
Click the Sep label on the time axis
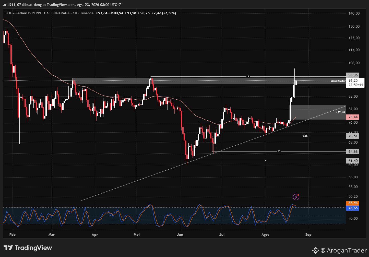tap(308, 235)
